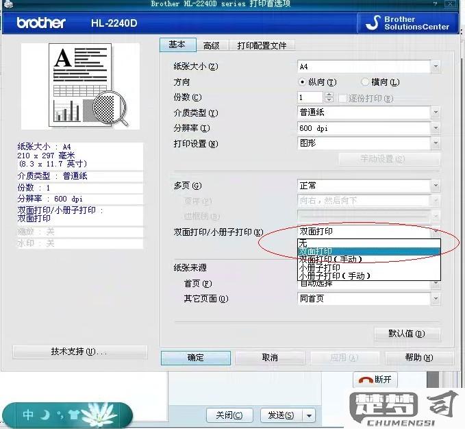Click the 关闭 button in background window
This screenshot has height=429, width=465.
pyautogui.click(x=229, y=415)
